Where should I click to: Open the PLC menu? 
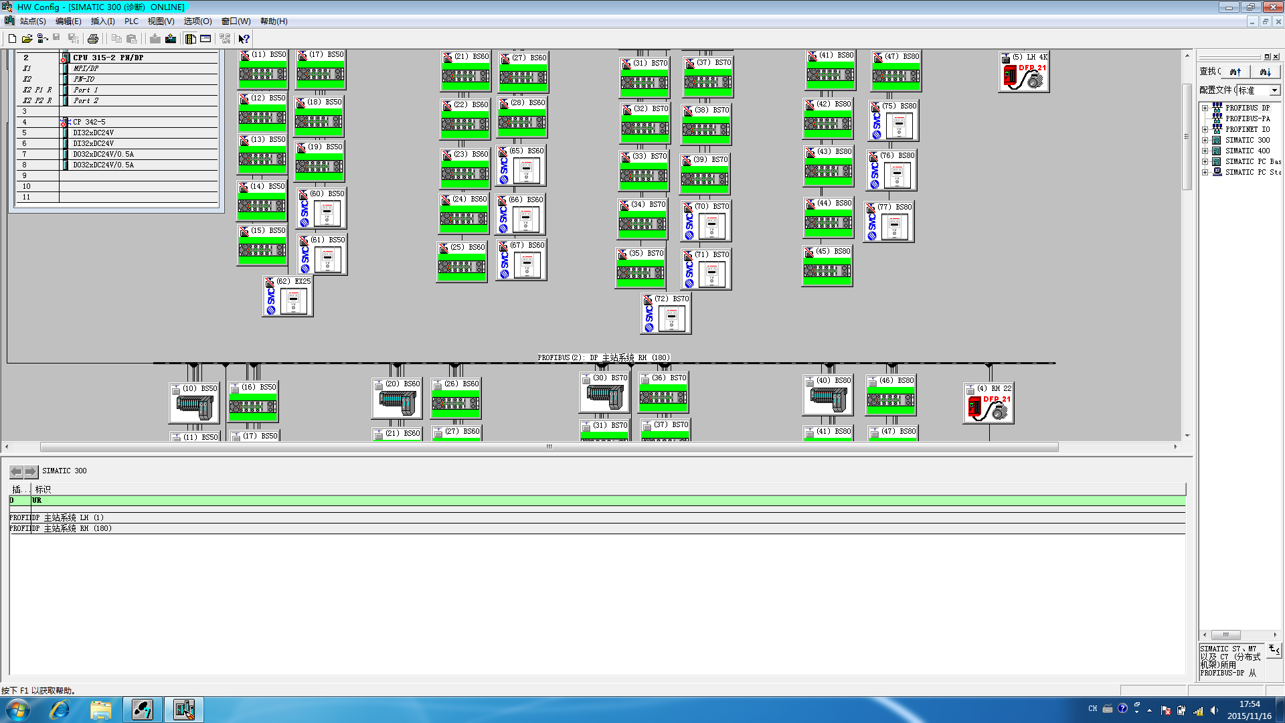tap(131, 21)
